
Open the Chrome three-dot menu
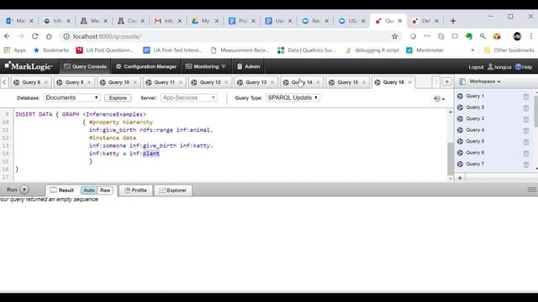click(530, 36)
